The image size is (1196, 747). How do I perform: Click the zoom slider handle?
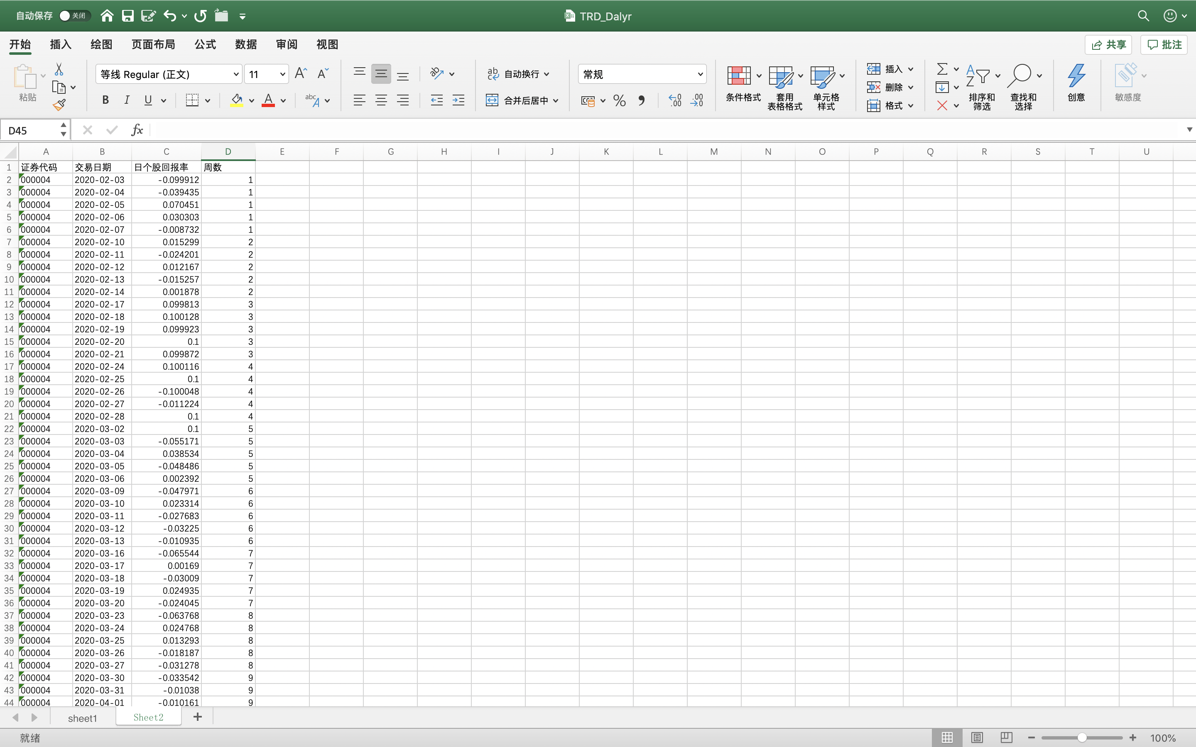tap(1082, 737)
